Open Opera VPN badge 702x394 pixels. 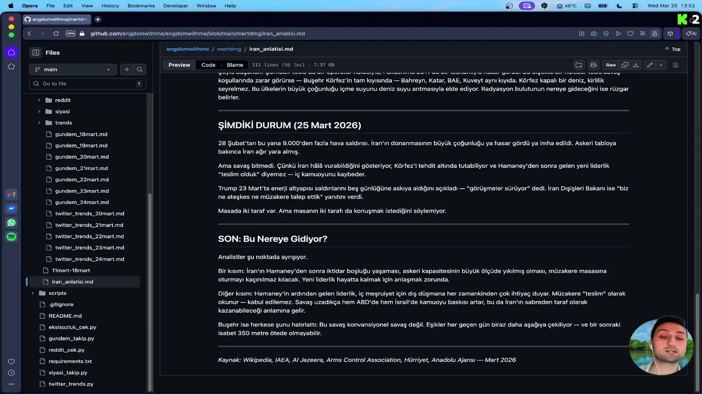point(70,33)
